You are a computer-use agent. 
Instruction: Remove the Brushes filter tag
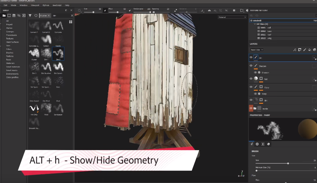coord(49,16)
